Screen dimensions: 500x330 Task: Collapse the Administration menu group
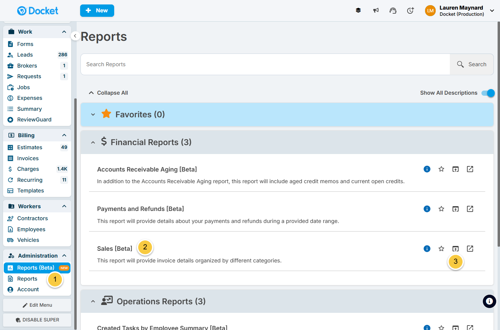64,256
